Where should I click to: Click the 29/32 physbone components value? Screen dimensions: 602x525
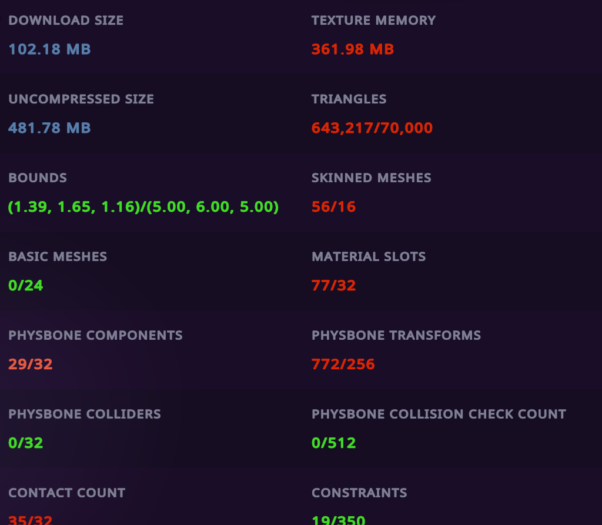31,364
